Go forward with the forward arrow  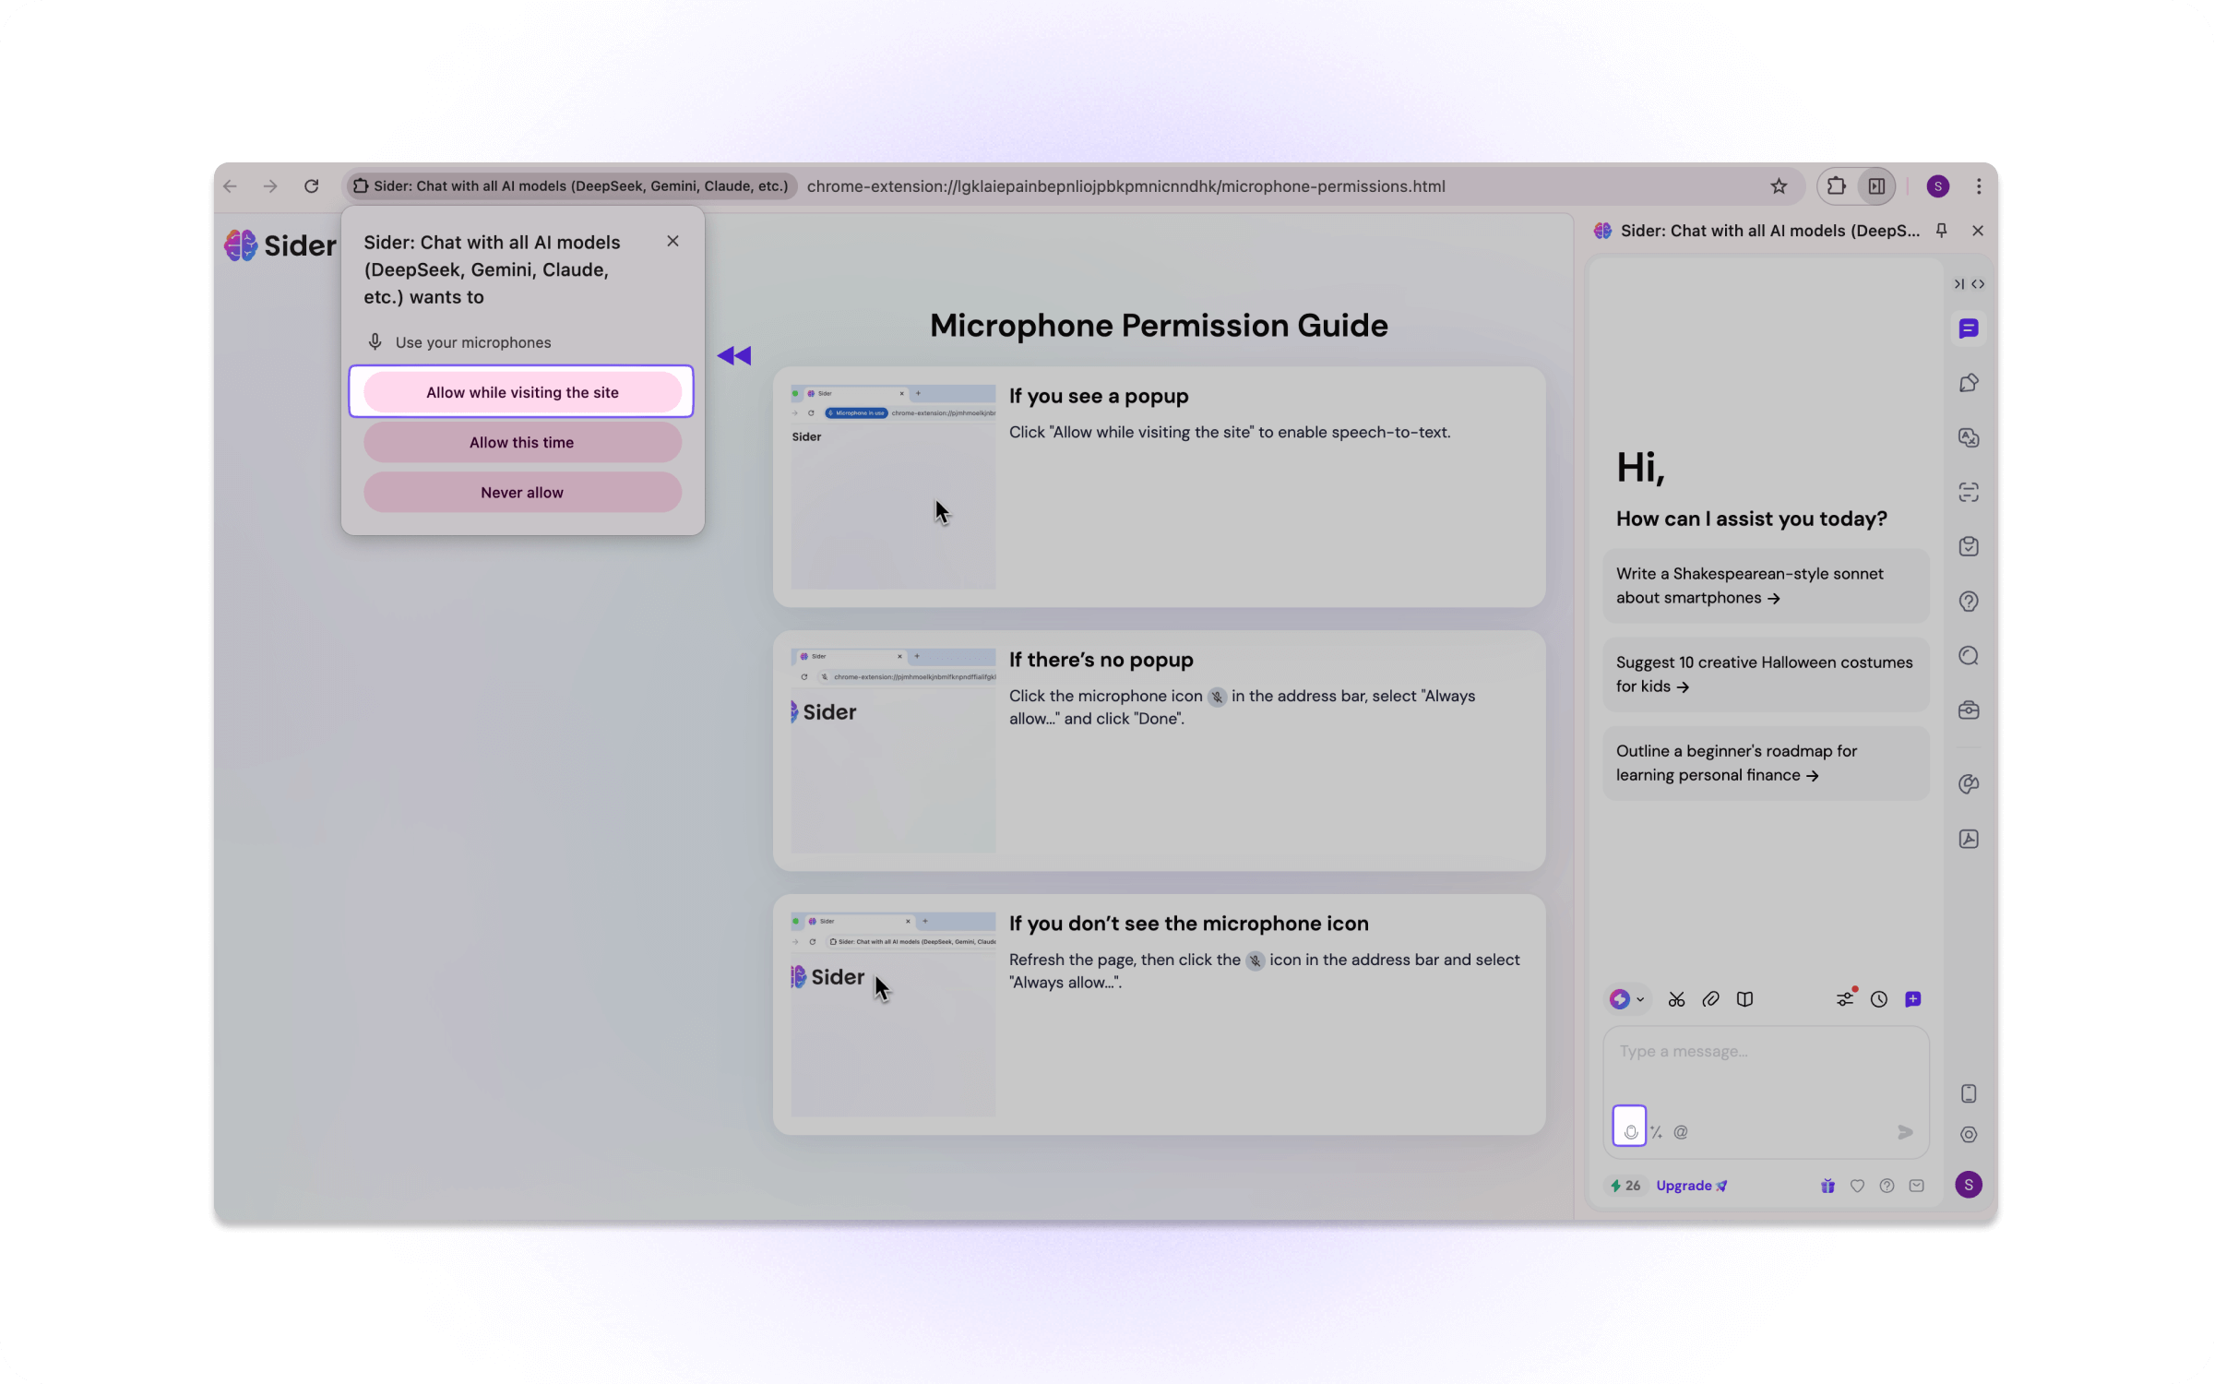pos(270,186)
